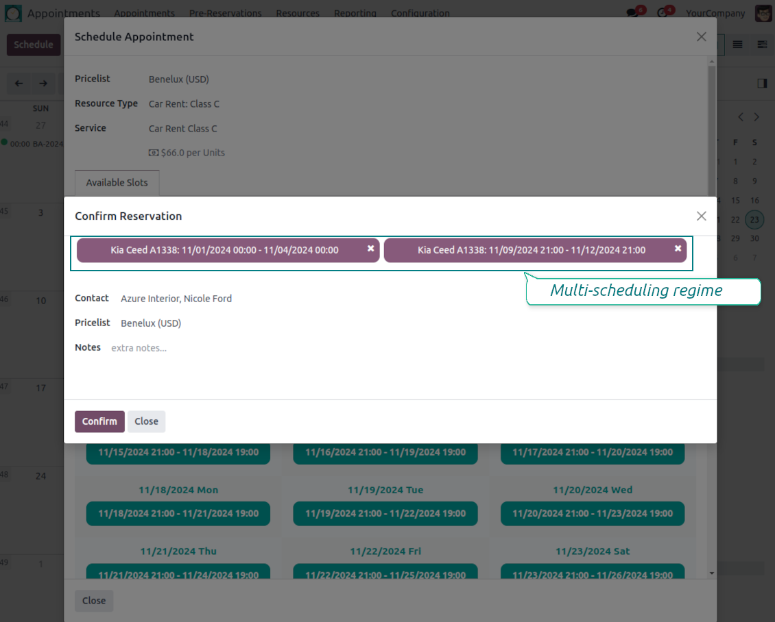Viewport: 775px width, 622px height.
Task: Go to next calendar period arrow
Action: coord(43,84)
